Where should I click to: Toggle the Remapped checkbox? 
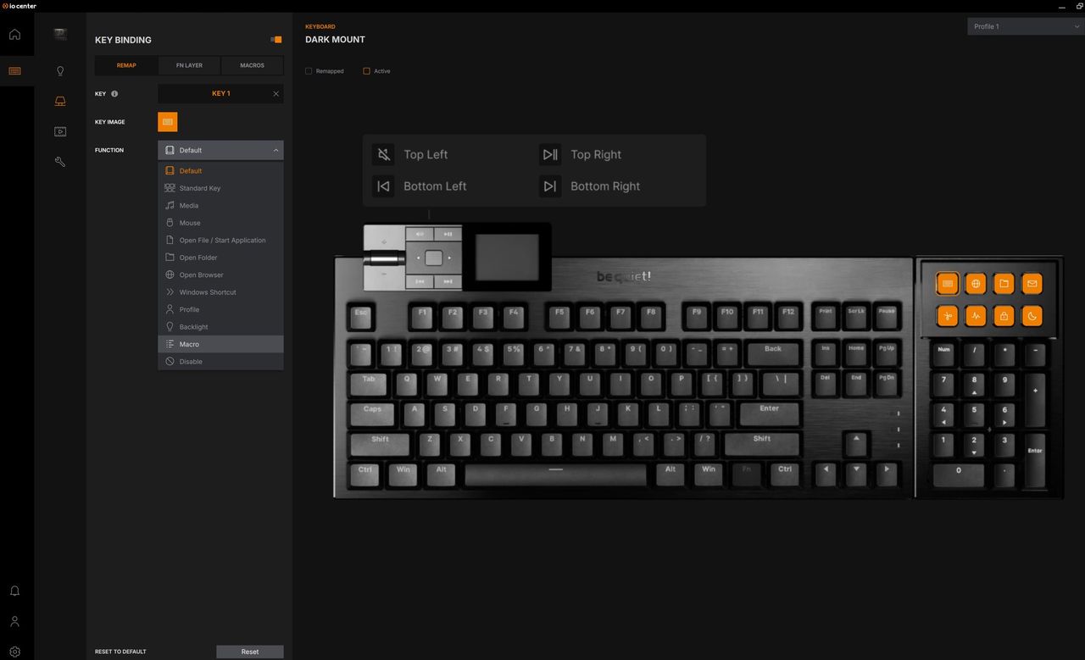[309, 71]
